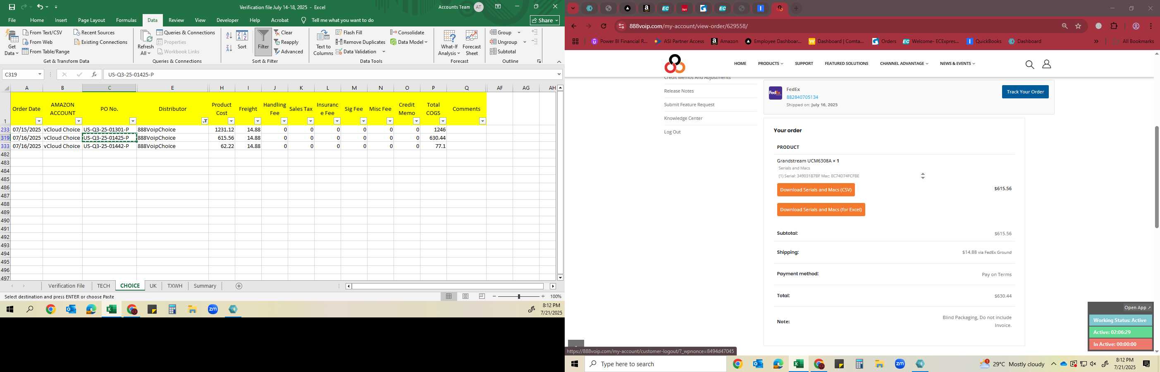Switch to Page Break Preview icon
Screen dimensions: 1160x372
click(482, 296)
